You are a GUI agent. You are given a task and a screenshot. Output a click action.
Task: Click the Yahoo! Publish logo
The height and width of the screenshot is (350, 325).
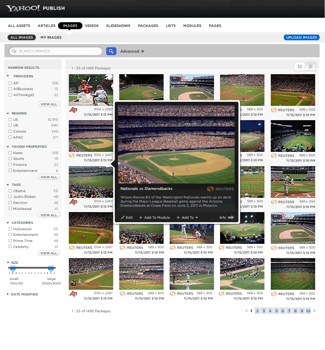coord(36,8)
